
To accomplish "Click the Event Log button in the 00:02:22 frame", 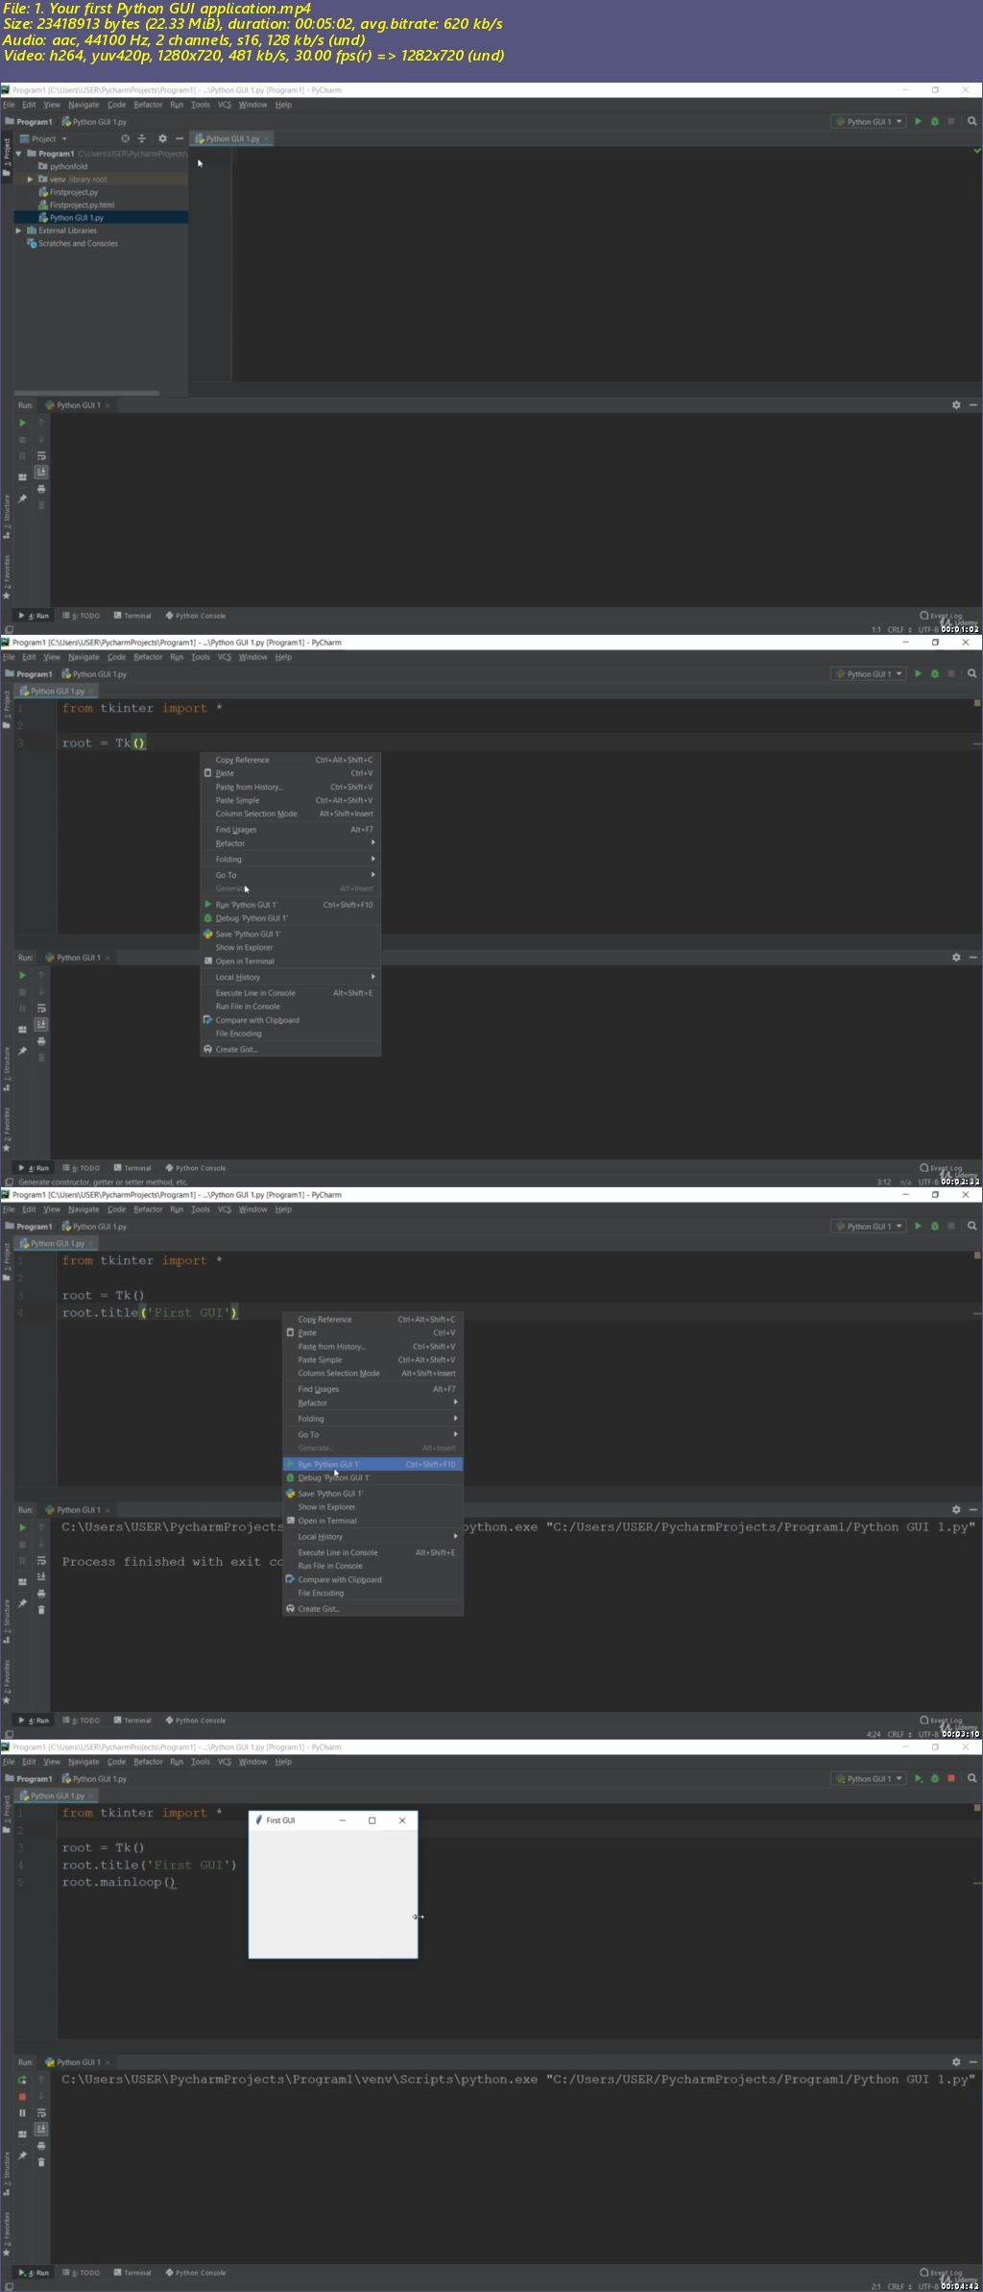I will click(x=942, y=1168).
